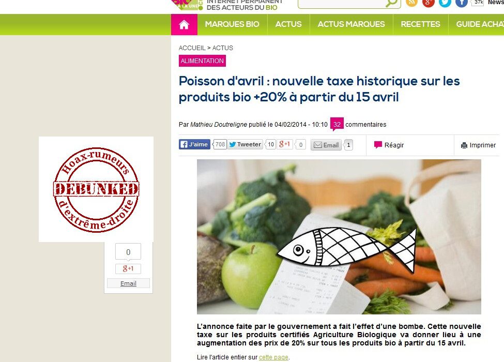Click the 32 comments bubble
Viewport: 504px width, 362px height.
pos(337,125)
